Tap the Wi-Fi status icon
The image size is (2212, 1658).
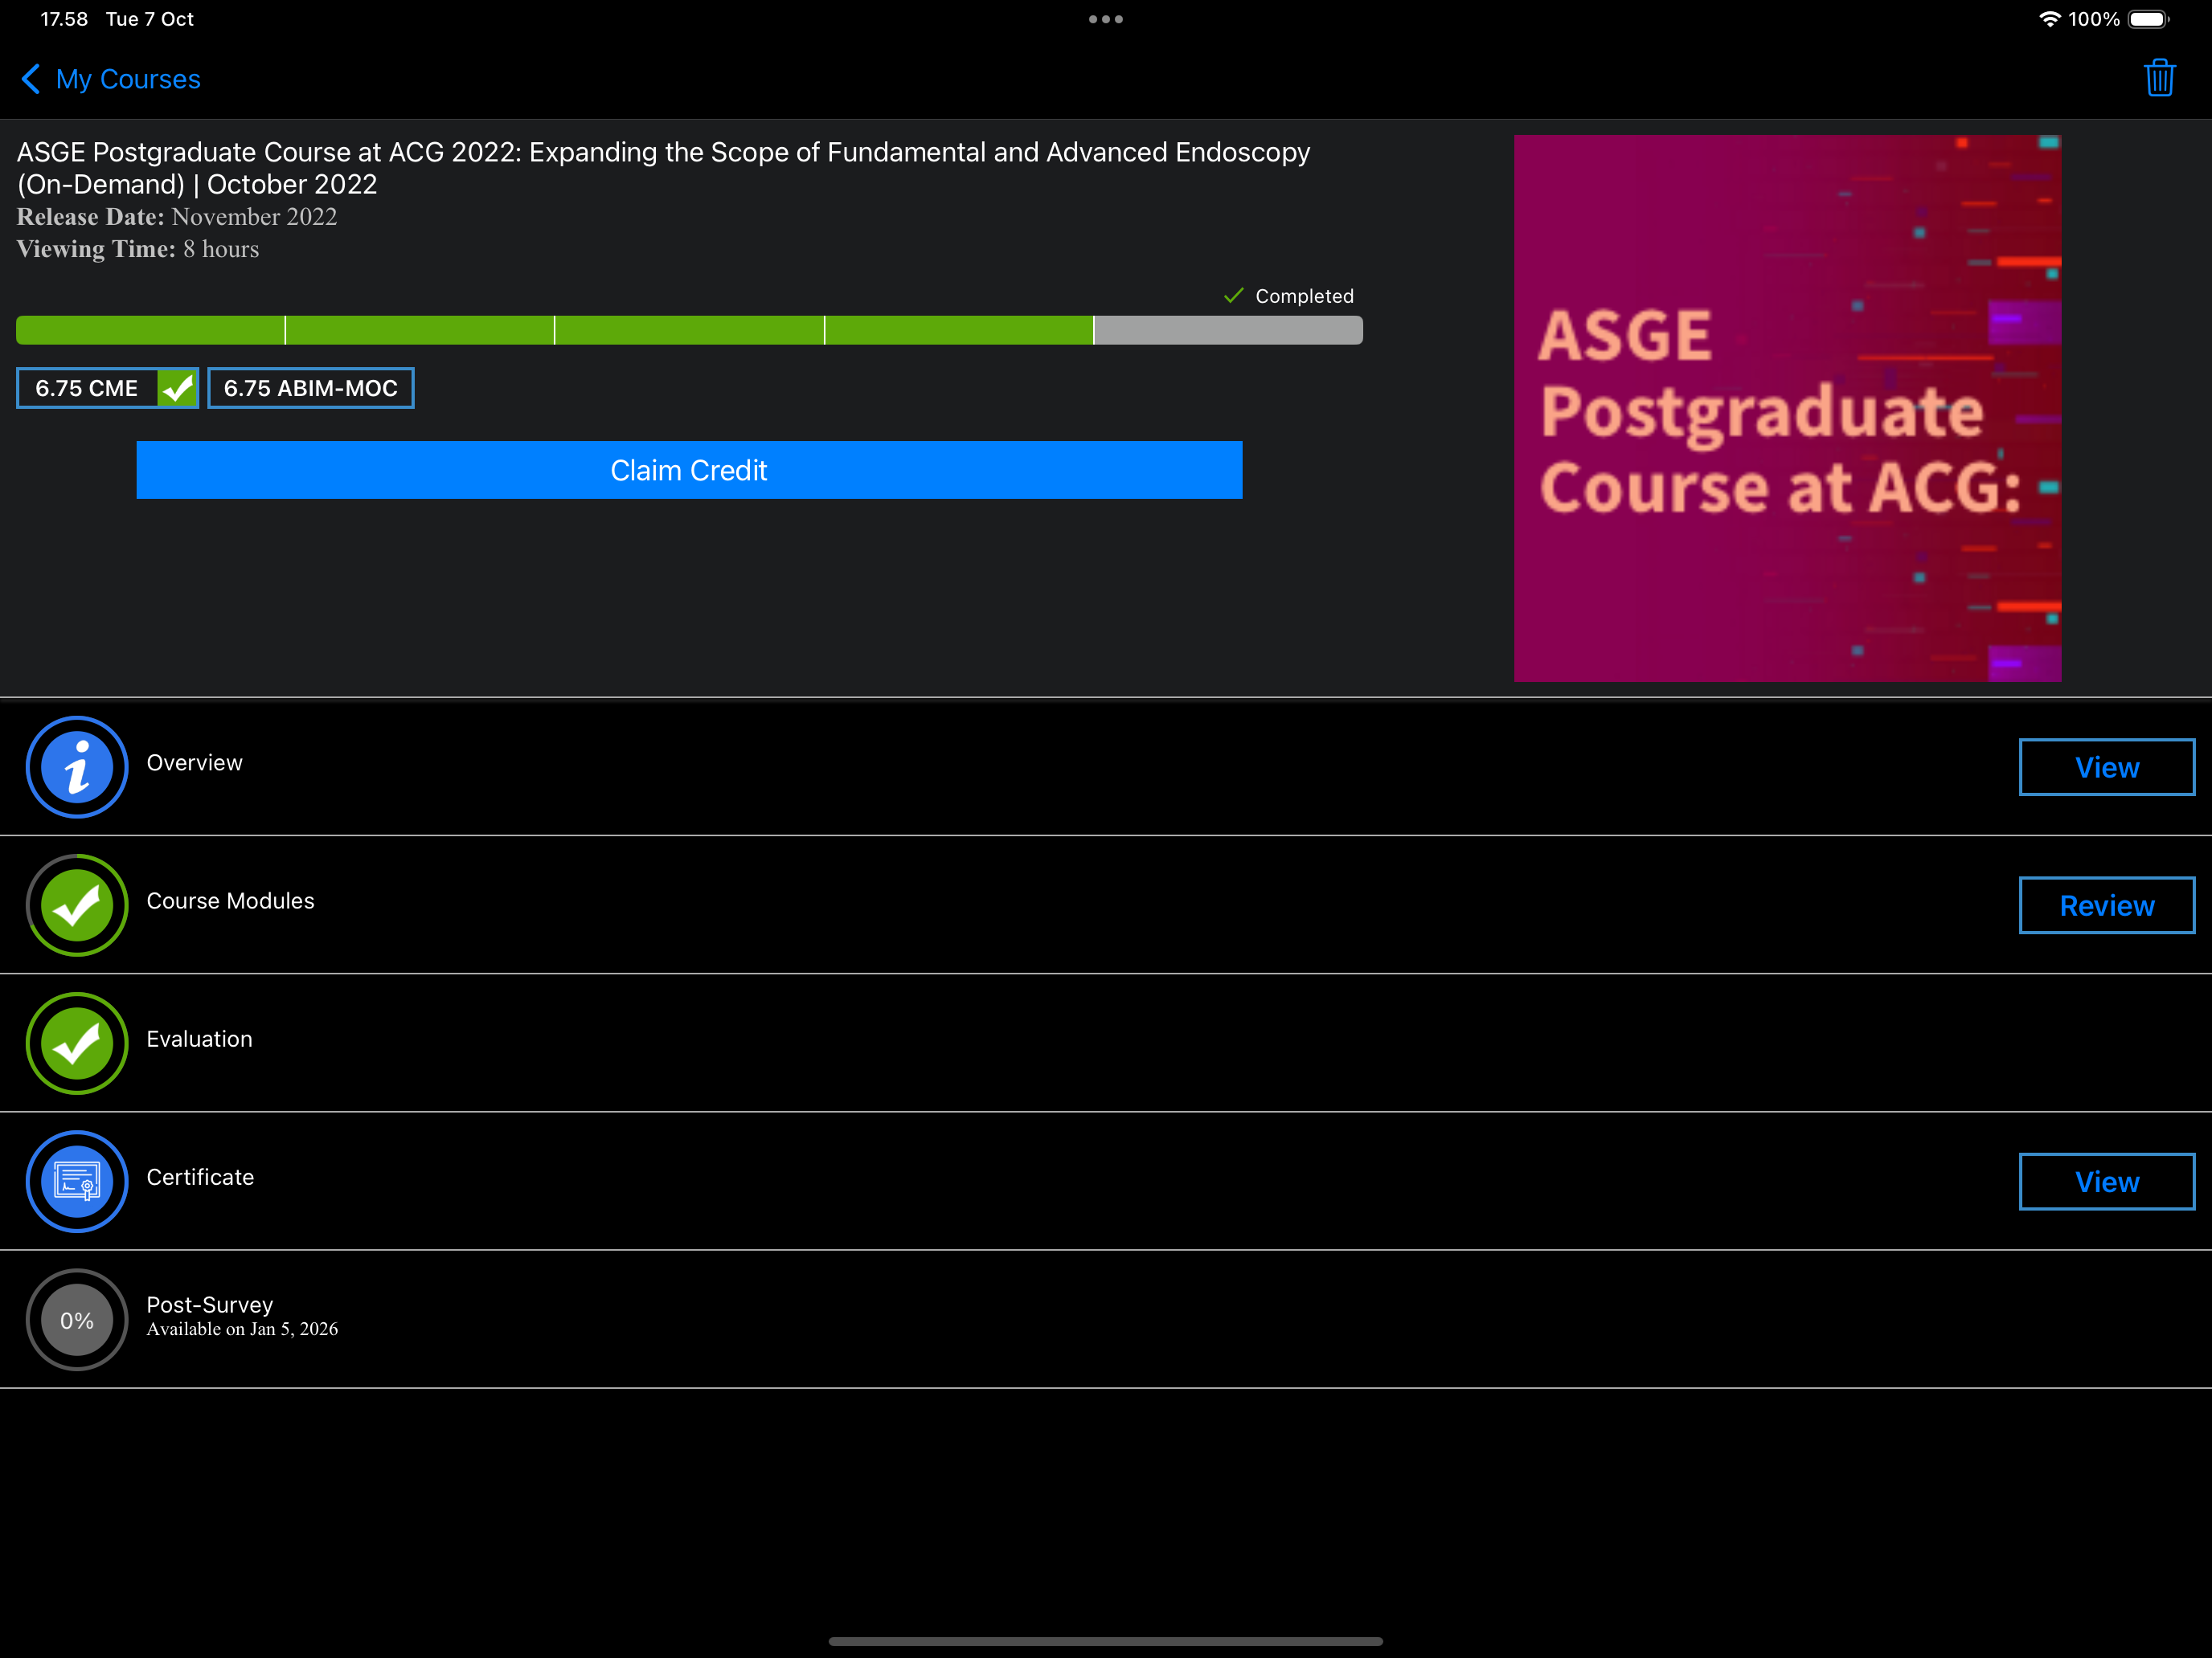(x=2049, y=19)
